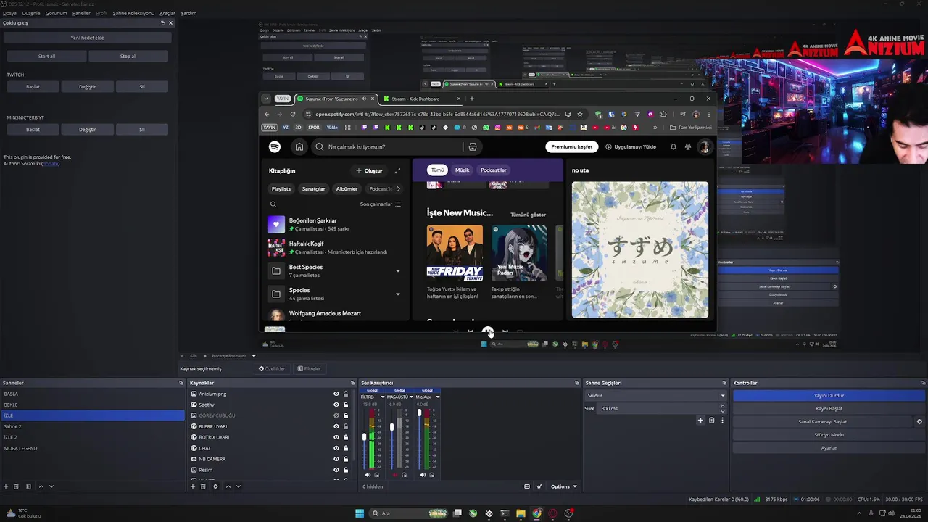
Task: Add a scene transition with the plus icon
Action: [x=700, y=420]
